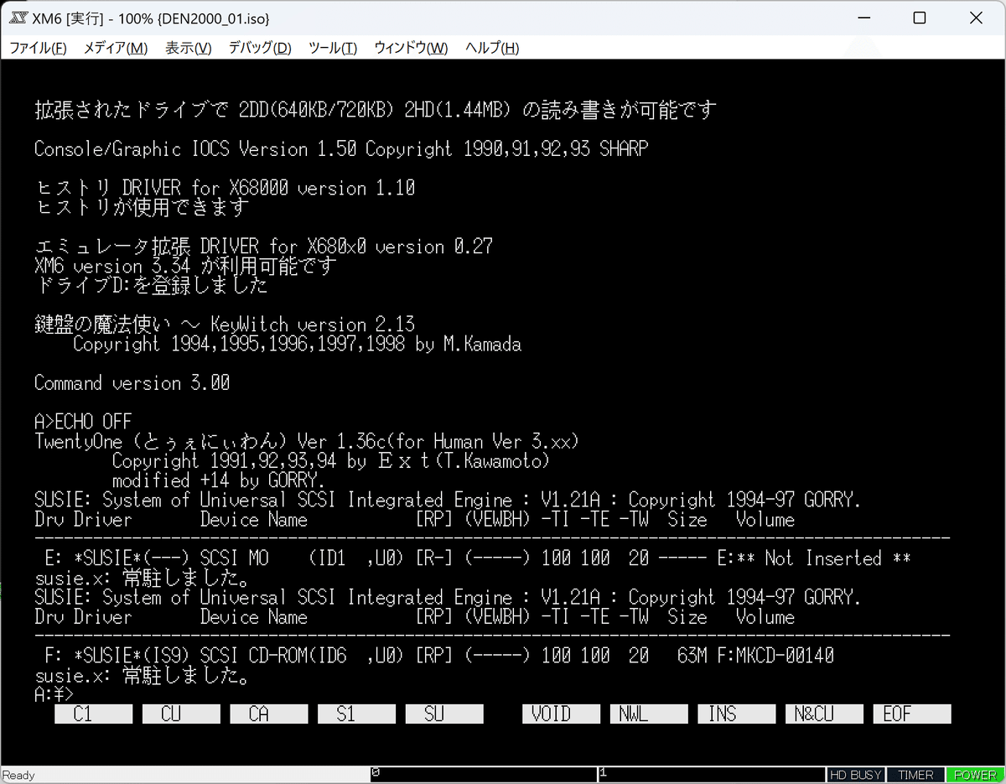Click the TwentyOne Ver 1.36c line
This screenshot has height=784, width=1006.
point(307,442)
